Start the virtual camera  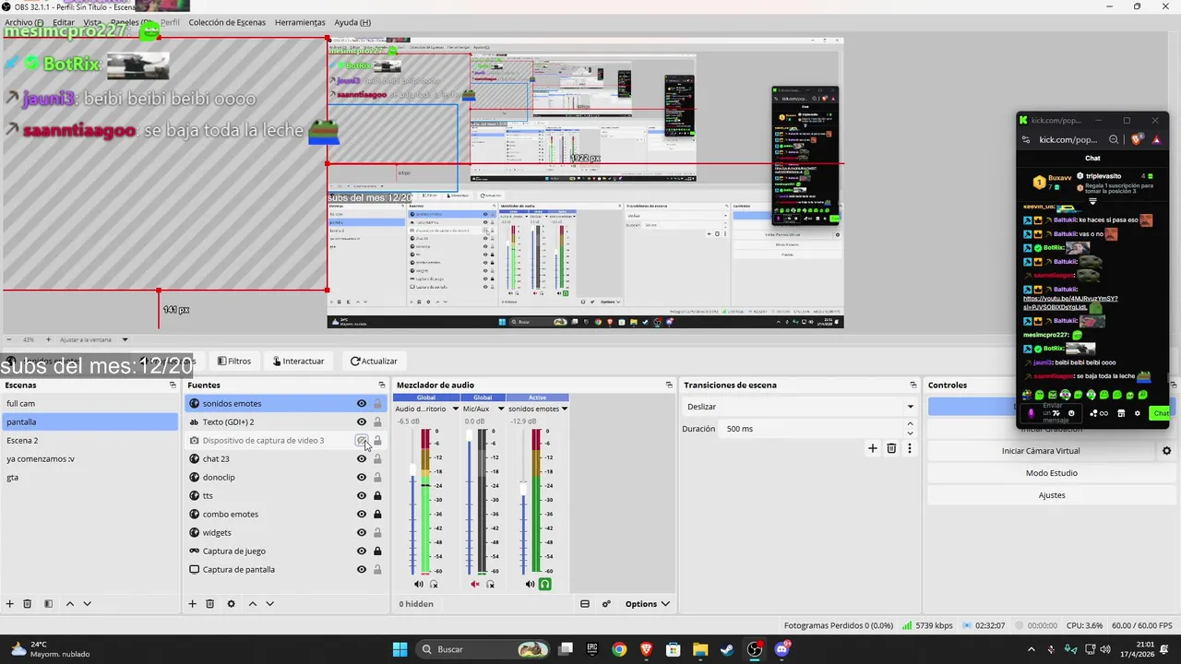click(1041, 451)
